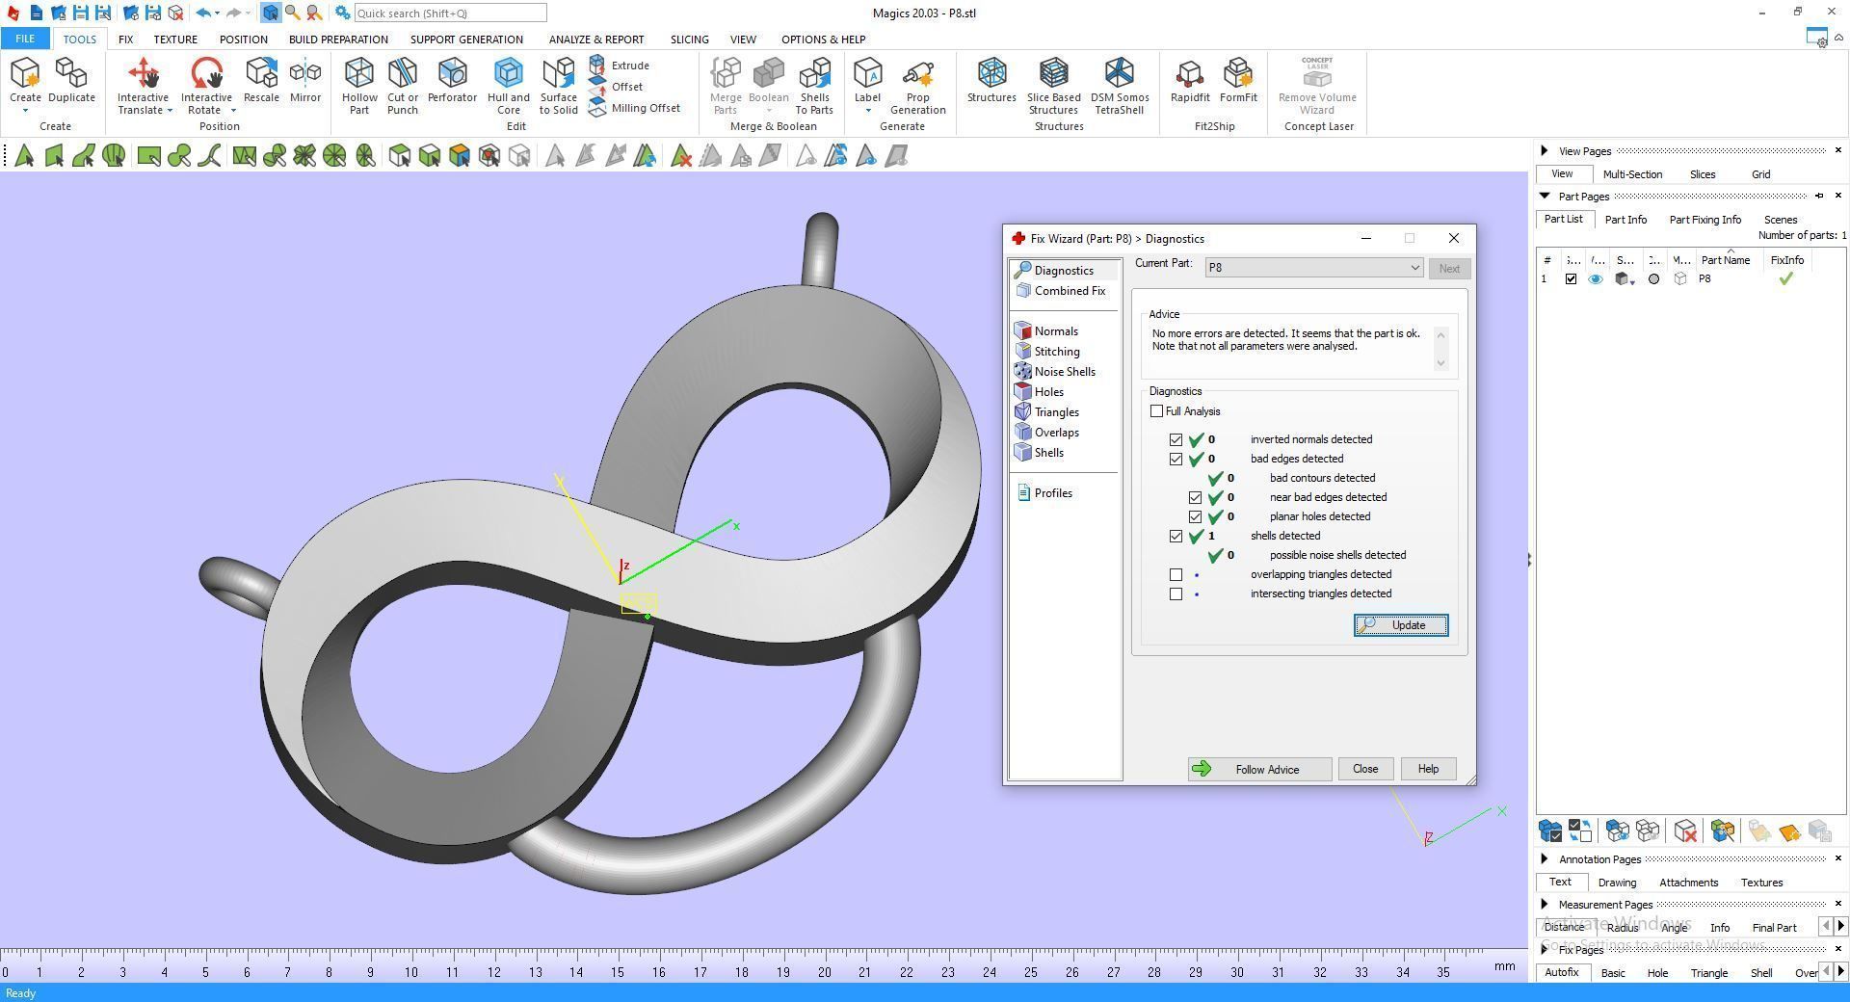1850x1002 pixels.
Task: Open the SLICING ribbon tab
Action: (x=689, y=40)
